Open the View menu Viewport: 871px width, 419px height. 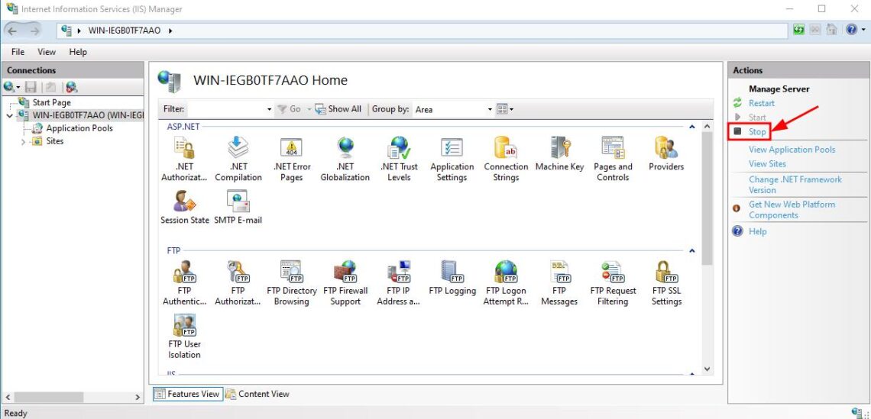[47, 52]
